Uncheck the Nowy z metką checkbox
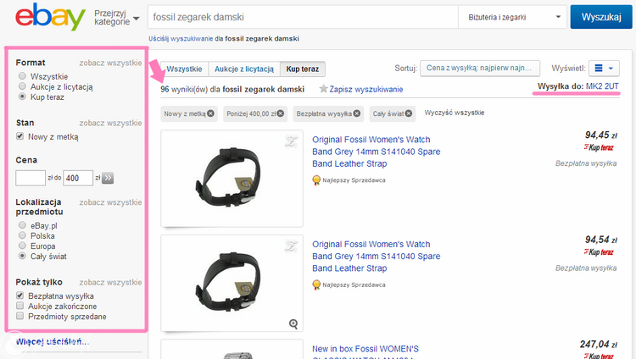The image size is (636, 359). (20, 136)
